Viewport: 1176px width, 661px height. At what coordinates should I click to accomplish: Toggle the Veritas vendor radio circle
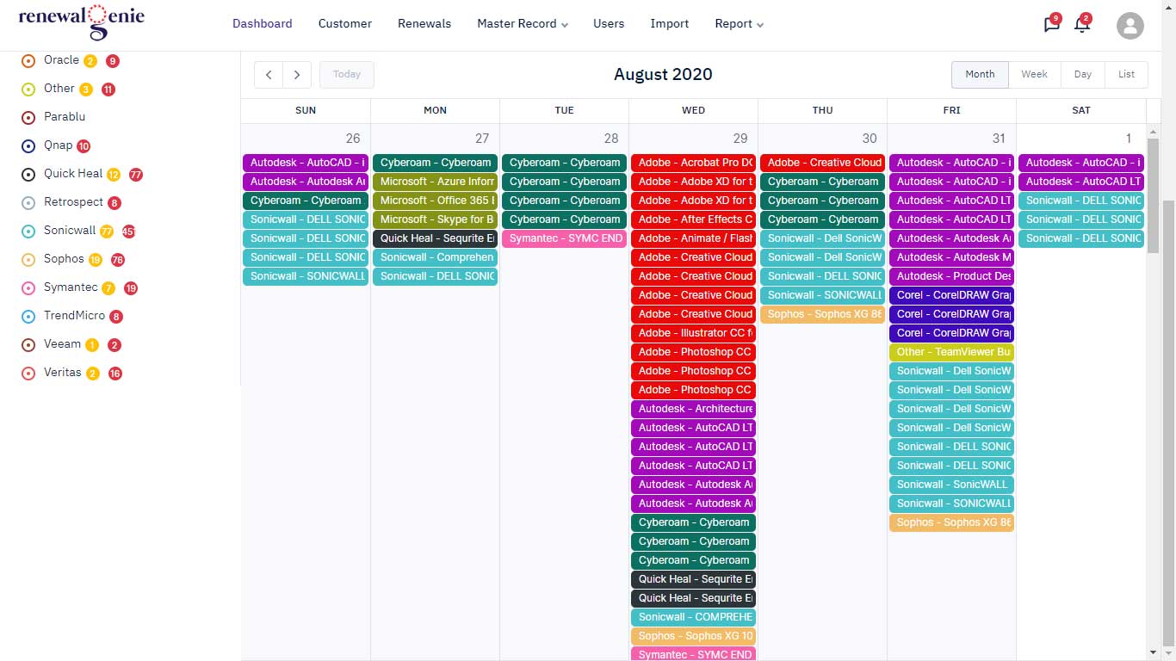(28, 374)
